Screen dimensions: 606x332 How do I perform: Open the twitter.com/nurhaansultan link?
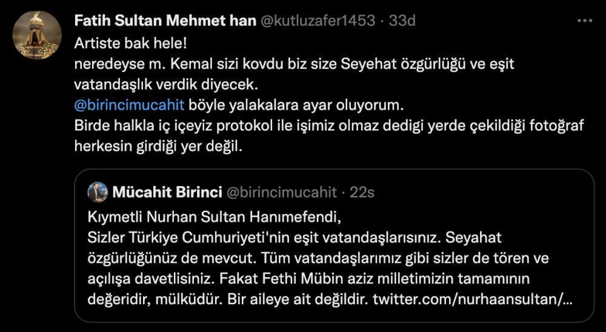471,299
